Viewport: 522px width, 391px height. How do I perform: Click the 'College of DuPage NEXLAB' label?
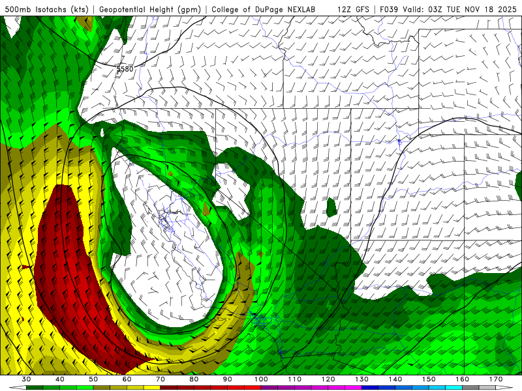click(x=264, y=9)
